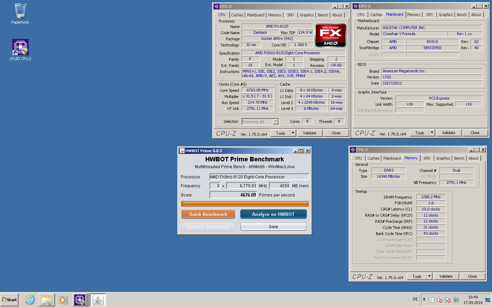Screen dimensions: 492x307
Task: Click Close button in CPU tab window
Action: 336,133
